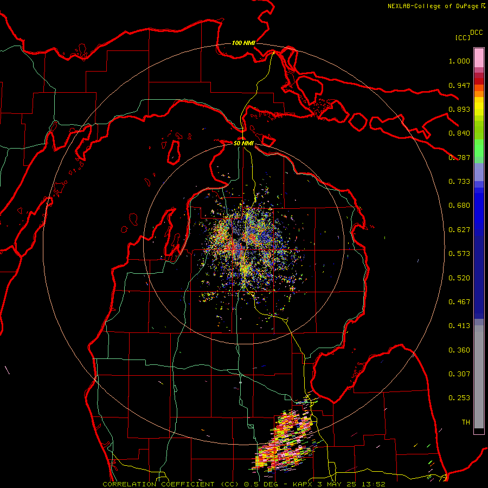Click the pink echo cluster at the south edge
Viewport: 488px width, 488px height.
click(x=285, y=440)
